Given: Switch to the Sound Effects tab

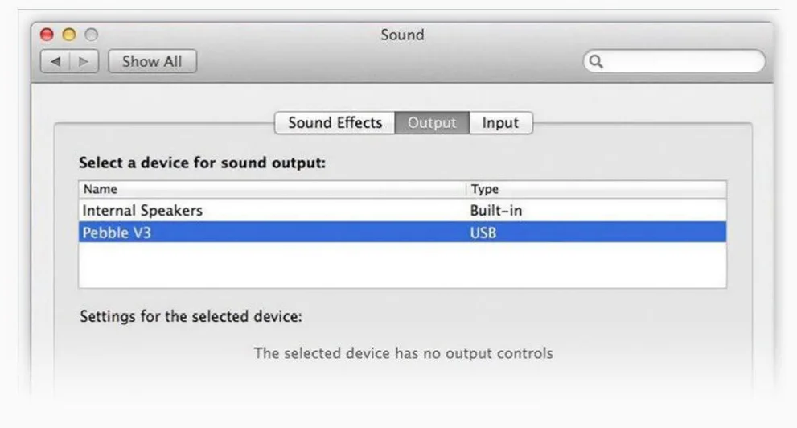Looking at the screenshot, I should pos(335,123).
